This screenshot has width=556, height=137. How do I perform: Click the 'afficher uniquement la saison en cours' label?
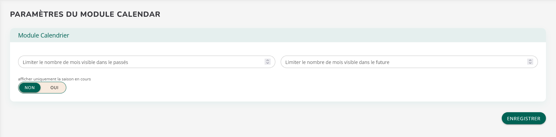(54, 79)
